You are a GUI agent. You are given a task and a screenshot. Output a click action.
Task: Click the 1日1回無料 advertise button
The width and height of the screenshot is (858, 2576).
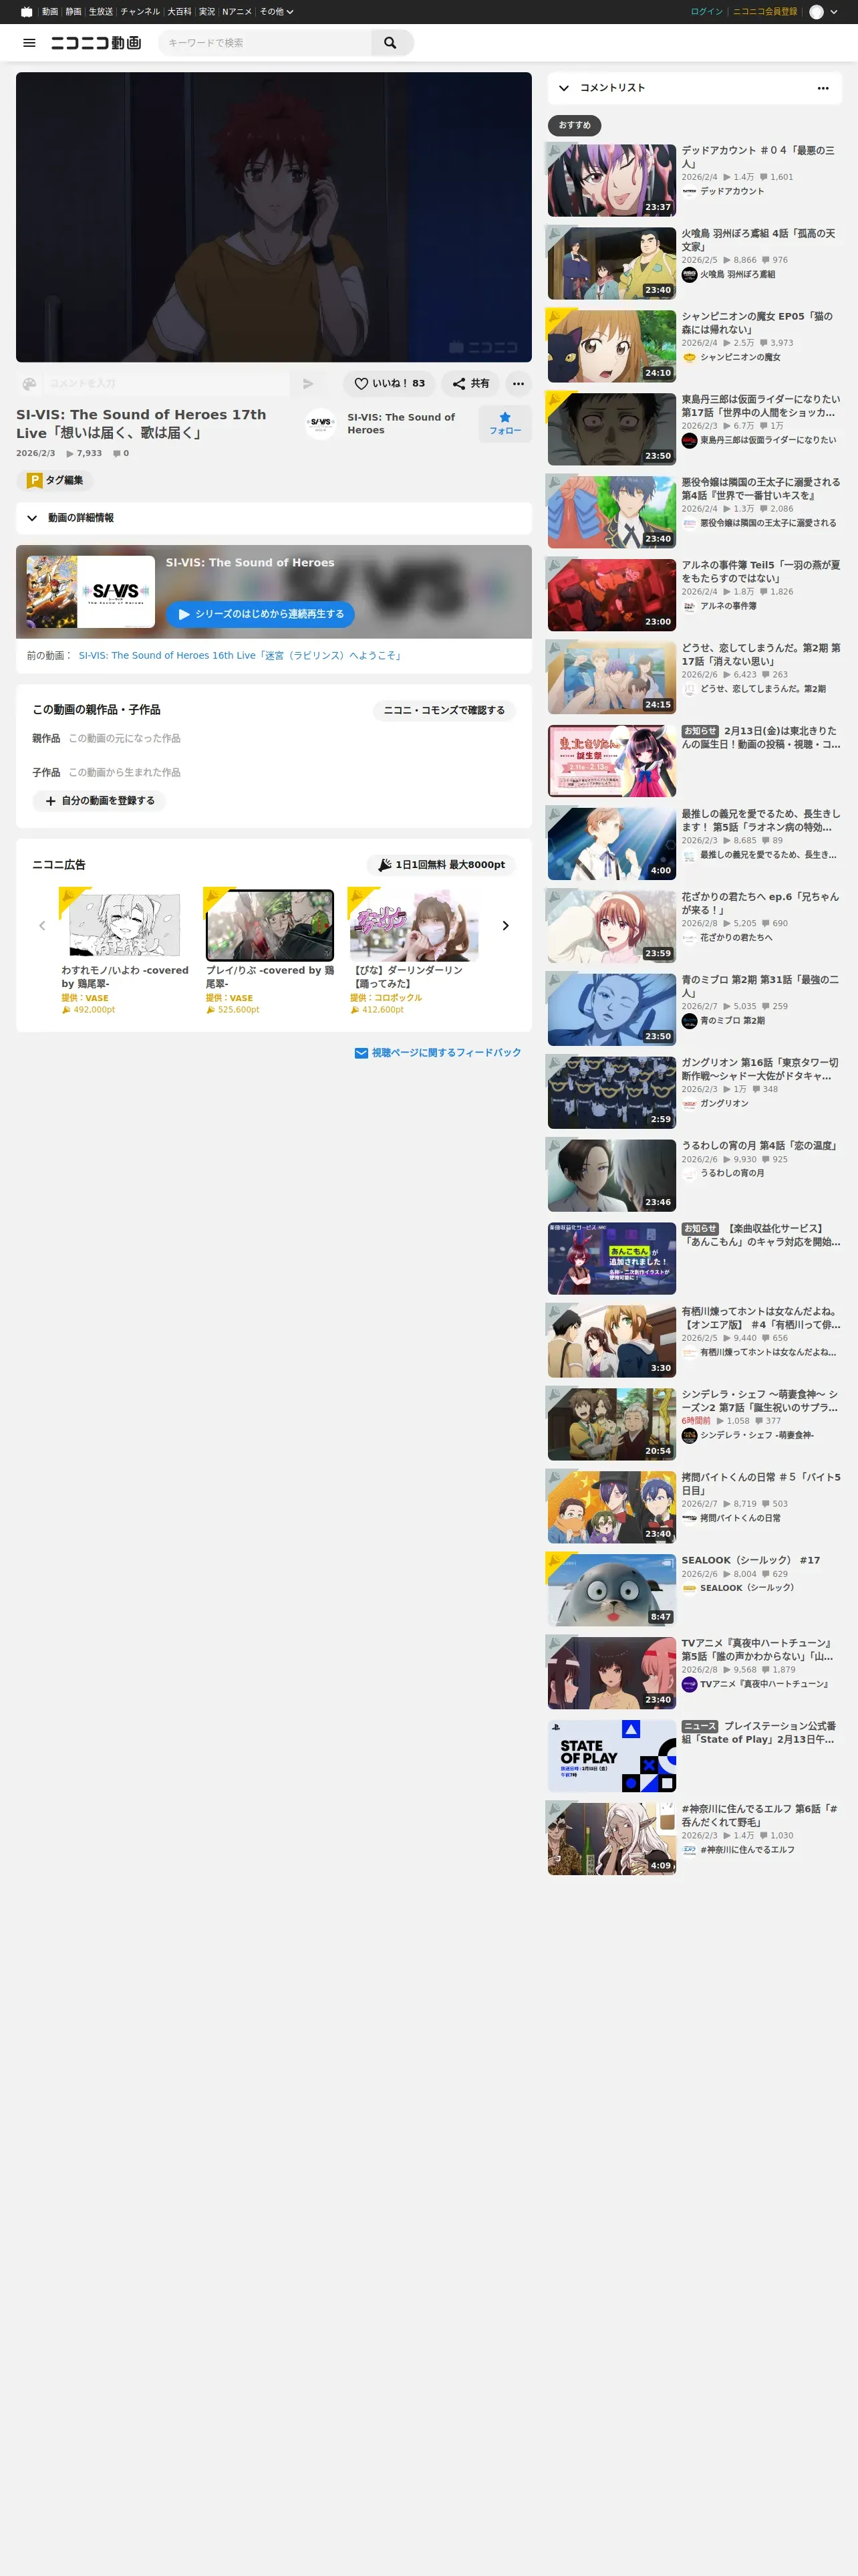pyautogui.click(x=440, y=865)
